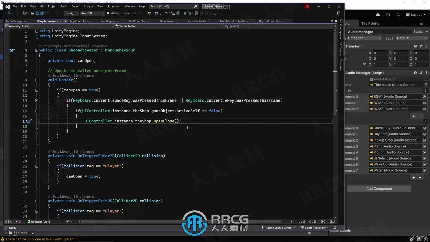Open the Layer Default dropdown
The width and height of the screenshot is (430, 242).
tap(412, 38)
